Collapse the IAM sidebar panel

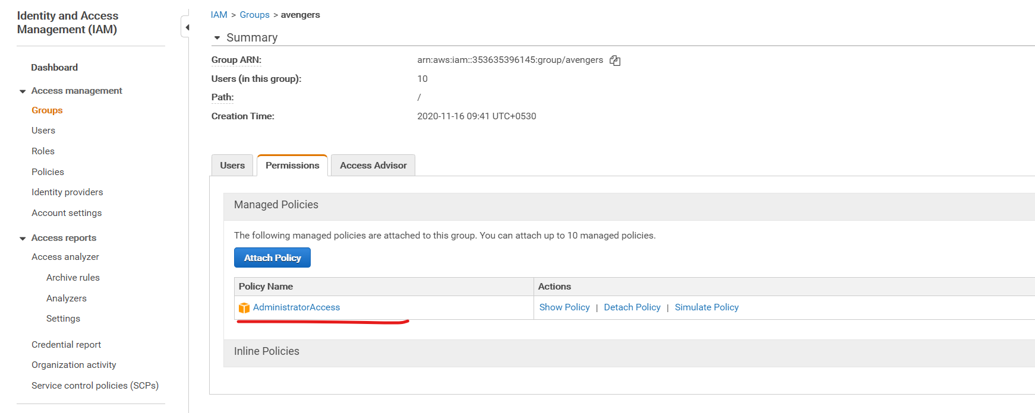(187, 27)
